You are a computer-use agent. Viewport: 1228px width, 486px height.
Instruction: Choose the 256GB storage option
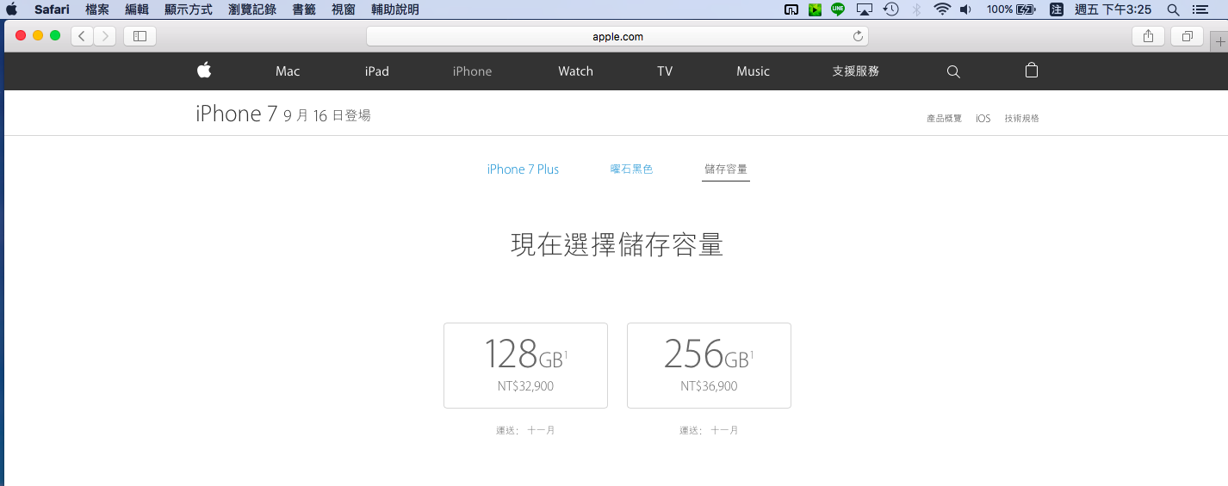pyautogui.click(x=709, y=366)
